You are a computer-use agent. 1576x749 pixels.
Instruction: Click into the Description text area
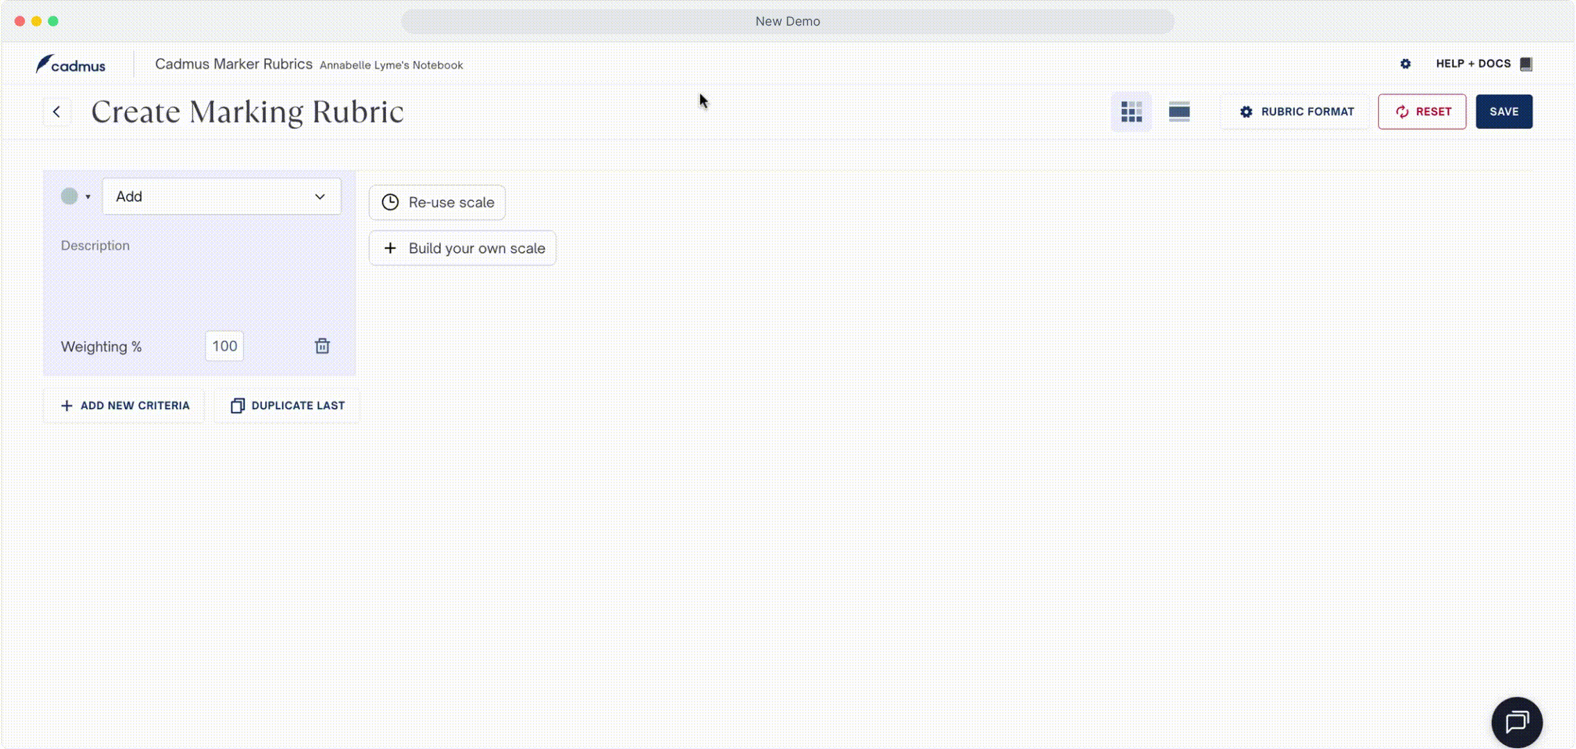[x=198, y=277]
